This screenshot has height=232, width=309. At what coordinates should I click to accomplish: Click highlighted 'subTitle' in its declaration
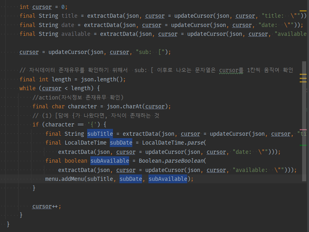point(100,134)
